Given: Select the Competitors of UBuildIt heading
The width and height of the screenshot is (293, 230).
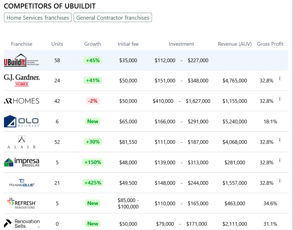Looking at the screenshot, I should (50, 6).
